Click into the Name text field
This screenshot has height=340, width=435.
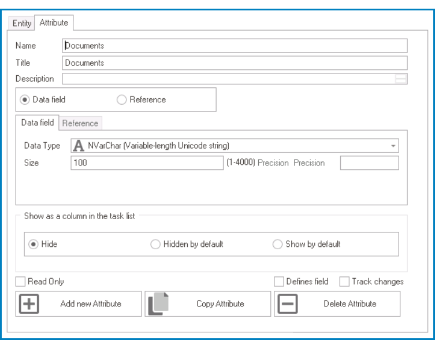click(235, 46)
